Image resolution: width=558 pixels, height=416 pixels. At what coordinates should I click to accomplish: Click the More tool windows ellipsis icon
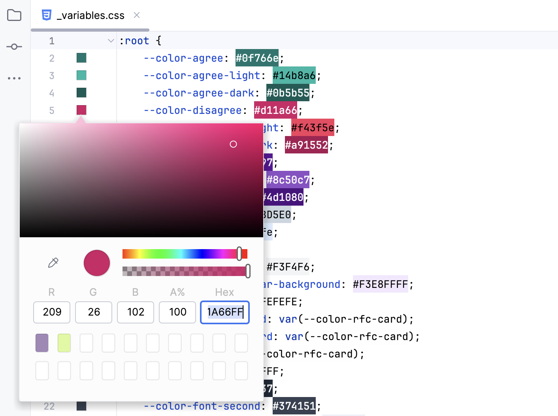(x=14, y=78)
